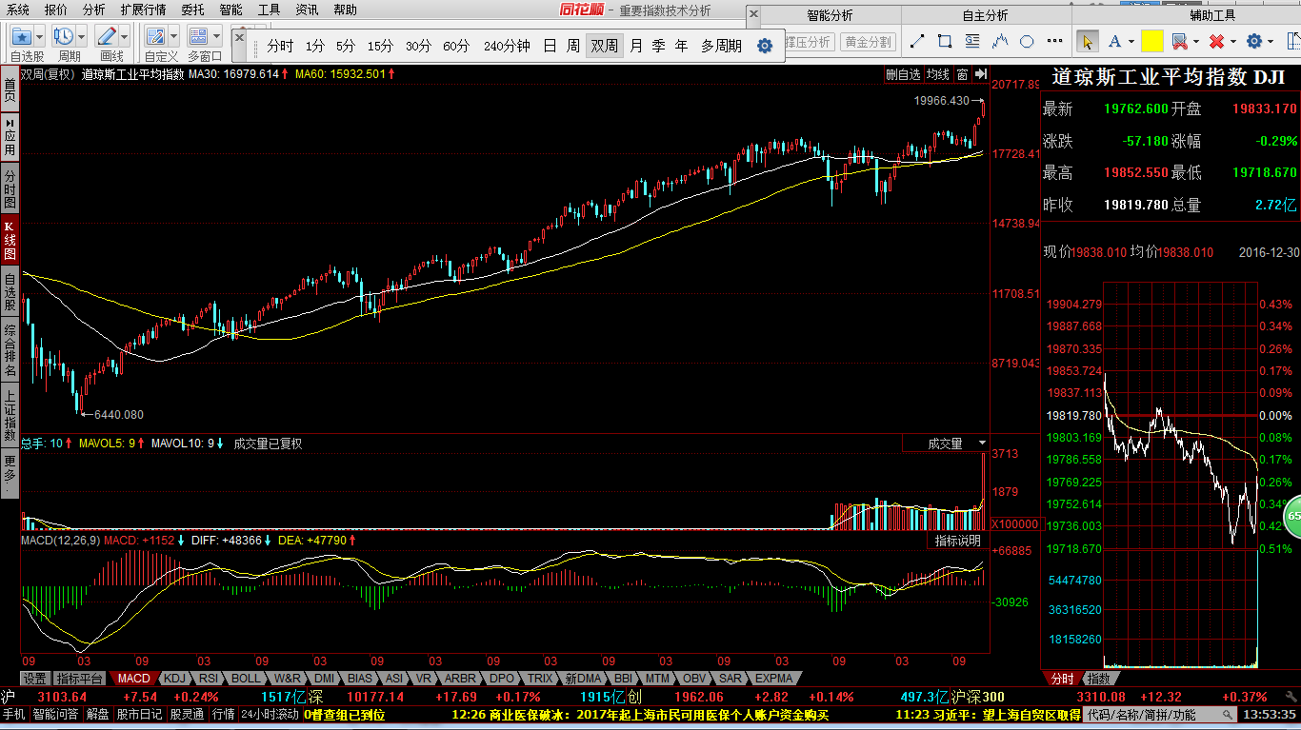
Task: Select the BOLL indicator tab
Action: pos(245,679)
